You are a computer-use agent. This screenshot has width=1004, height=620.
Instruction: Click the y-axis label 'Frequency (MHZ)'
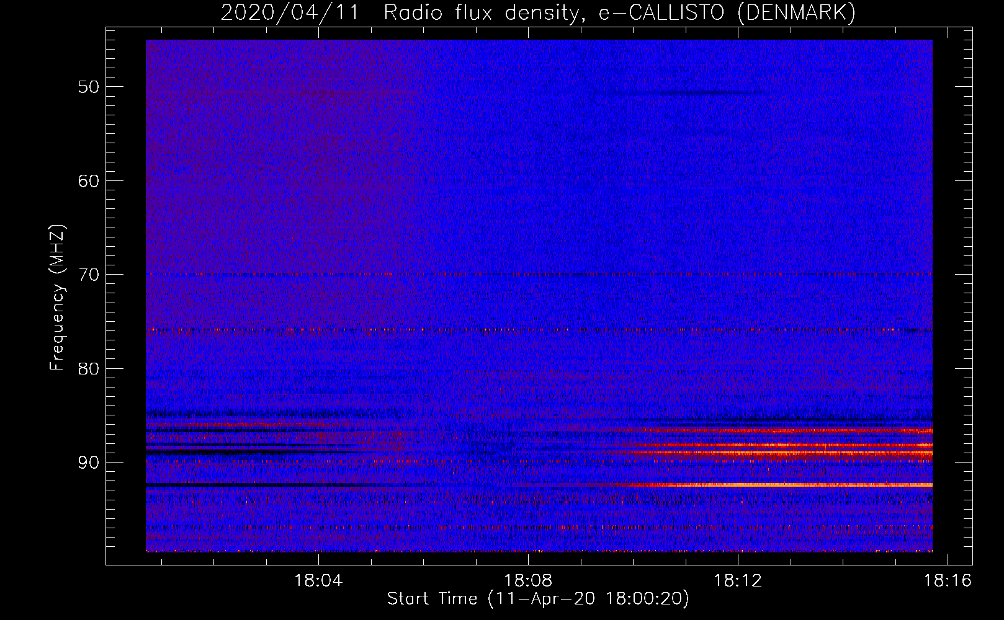click(57, 298)
